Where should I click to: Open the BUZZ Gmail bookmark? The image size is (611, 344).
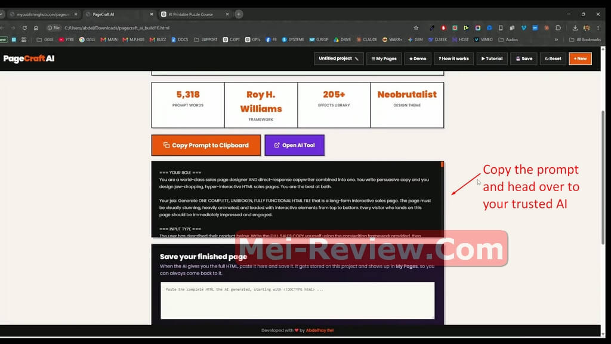[x=158, y=39]
